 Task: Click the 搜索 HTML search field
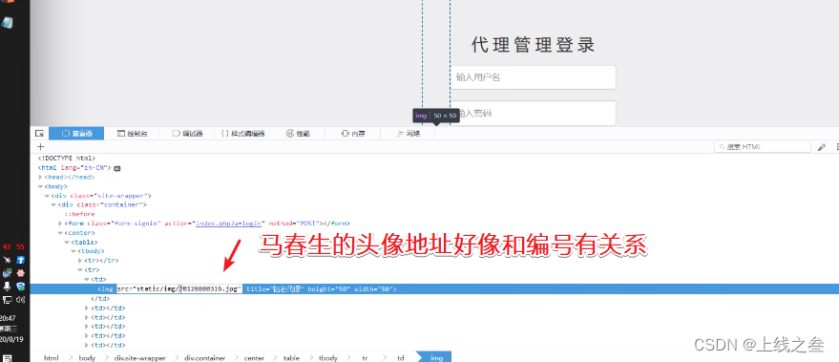coord(763,147)
